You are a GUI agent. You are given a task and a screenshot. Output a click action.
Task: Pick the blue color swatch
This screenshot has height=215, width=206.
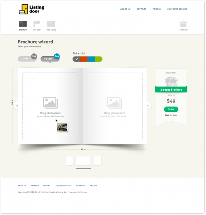click(91, 59)
